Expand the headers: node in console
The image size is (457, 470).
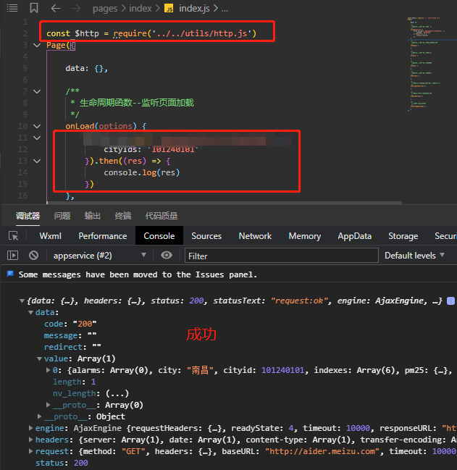(x=30, y=440)
